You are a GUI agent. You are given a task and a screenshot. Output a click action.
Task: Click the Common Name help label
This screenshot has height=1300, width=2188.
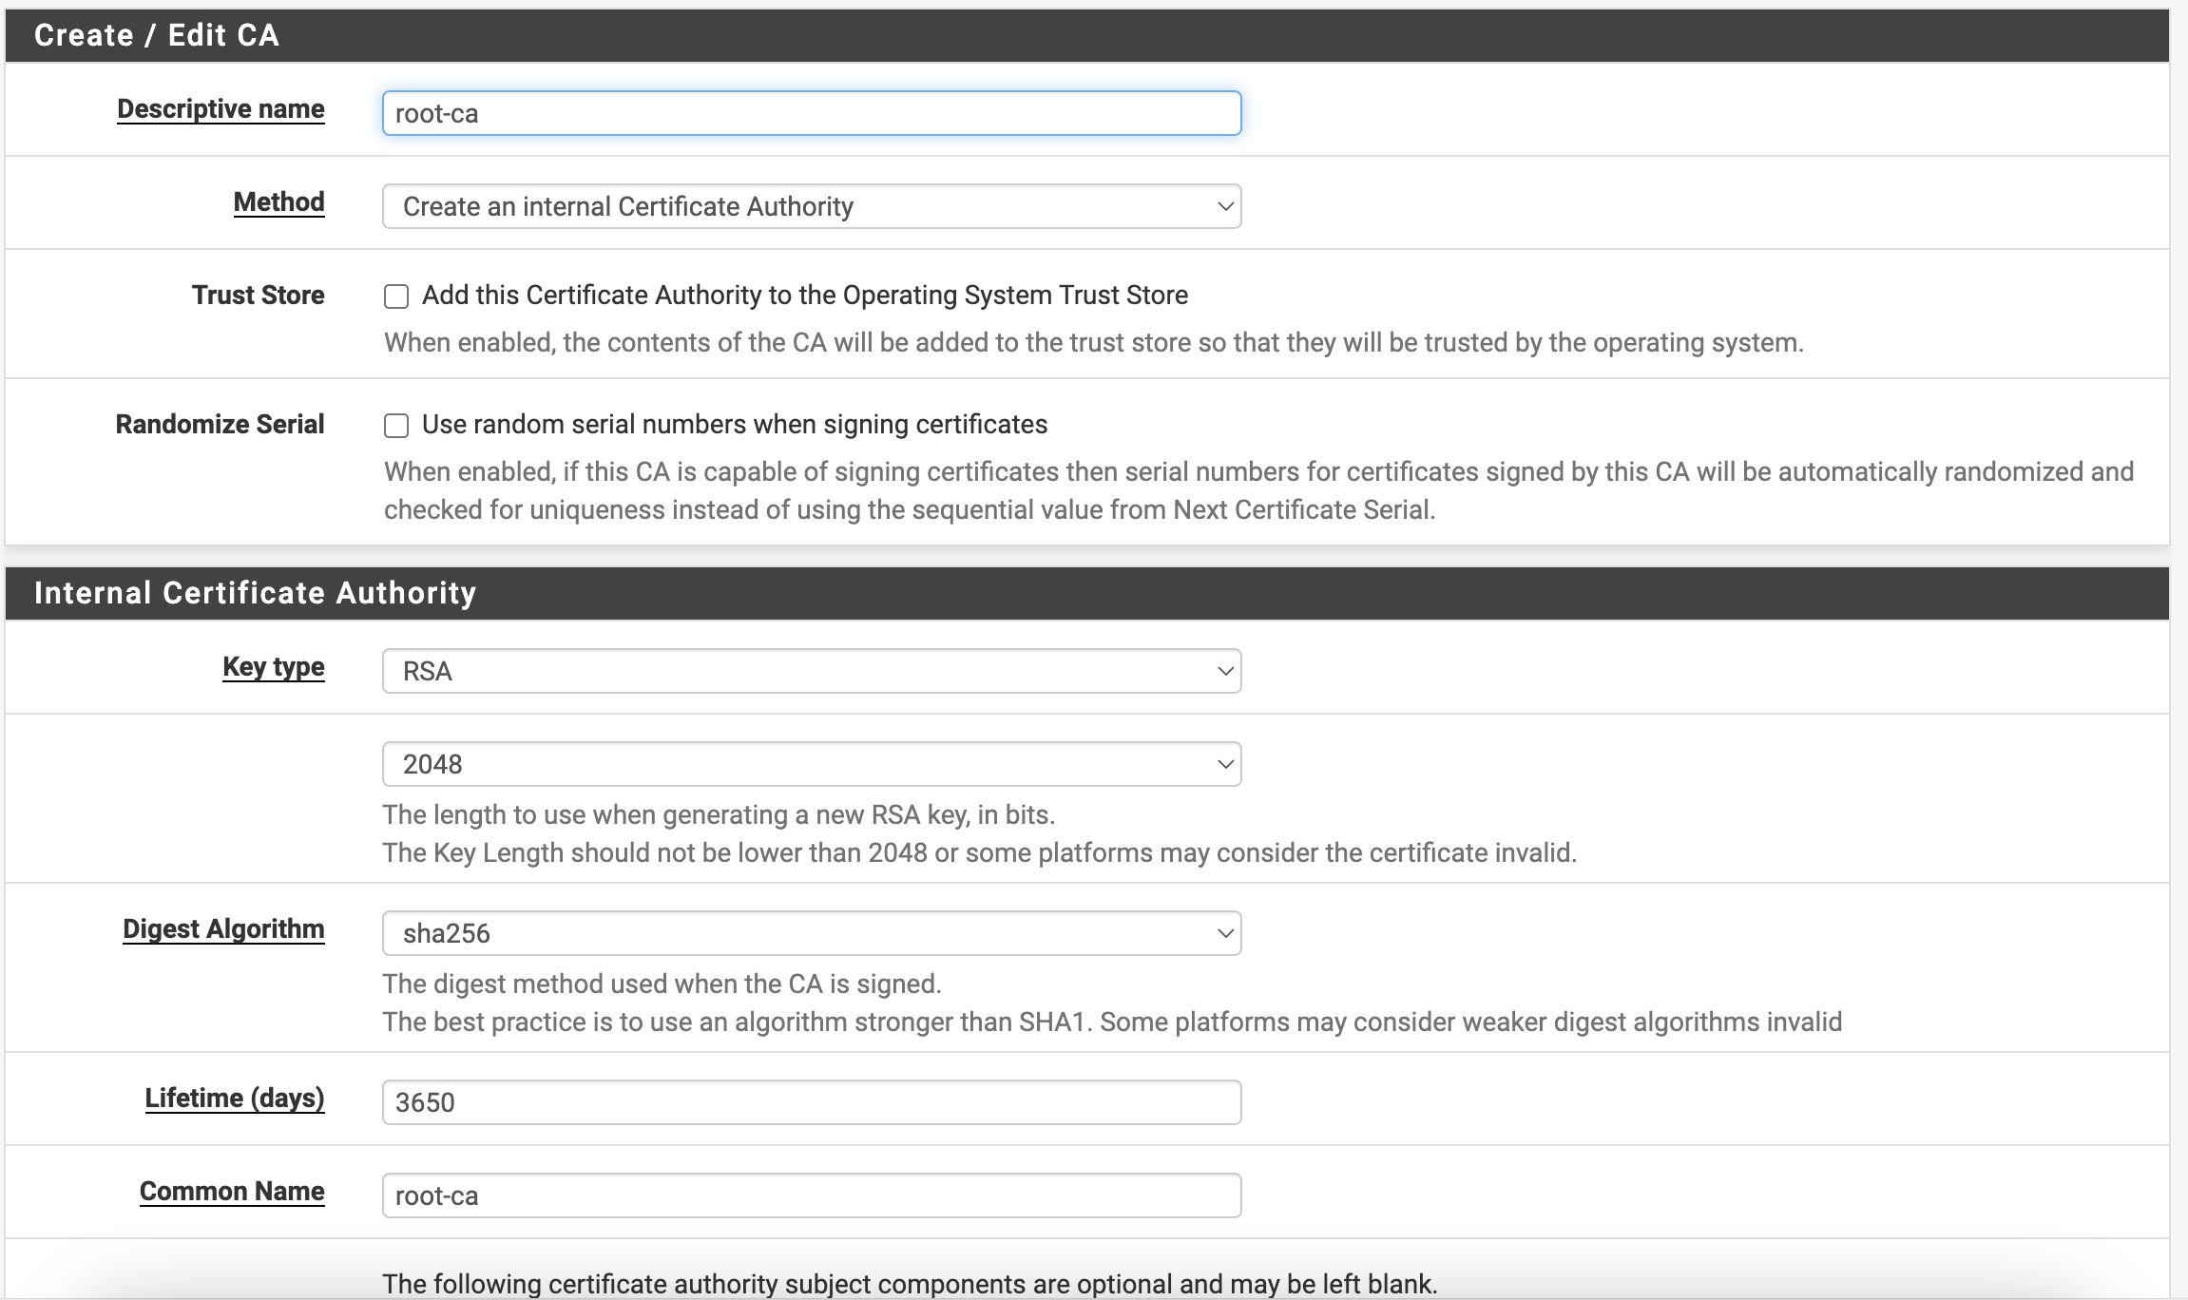coord(232,1192)
